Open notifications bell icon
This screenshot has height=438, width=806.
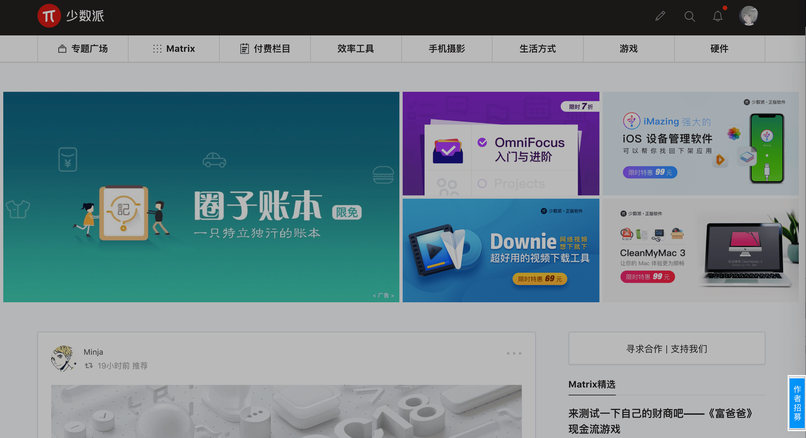pos(717,16)
